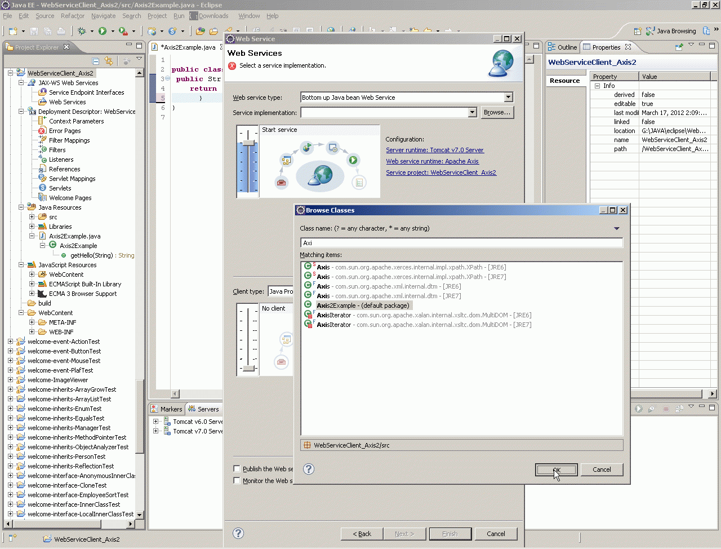Expand the Libraries node
The width and height of the screenshot is (721, 549).
(x=32, y=227)
